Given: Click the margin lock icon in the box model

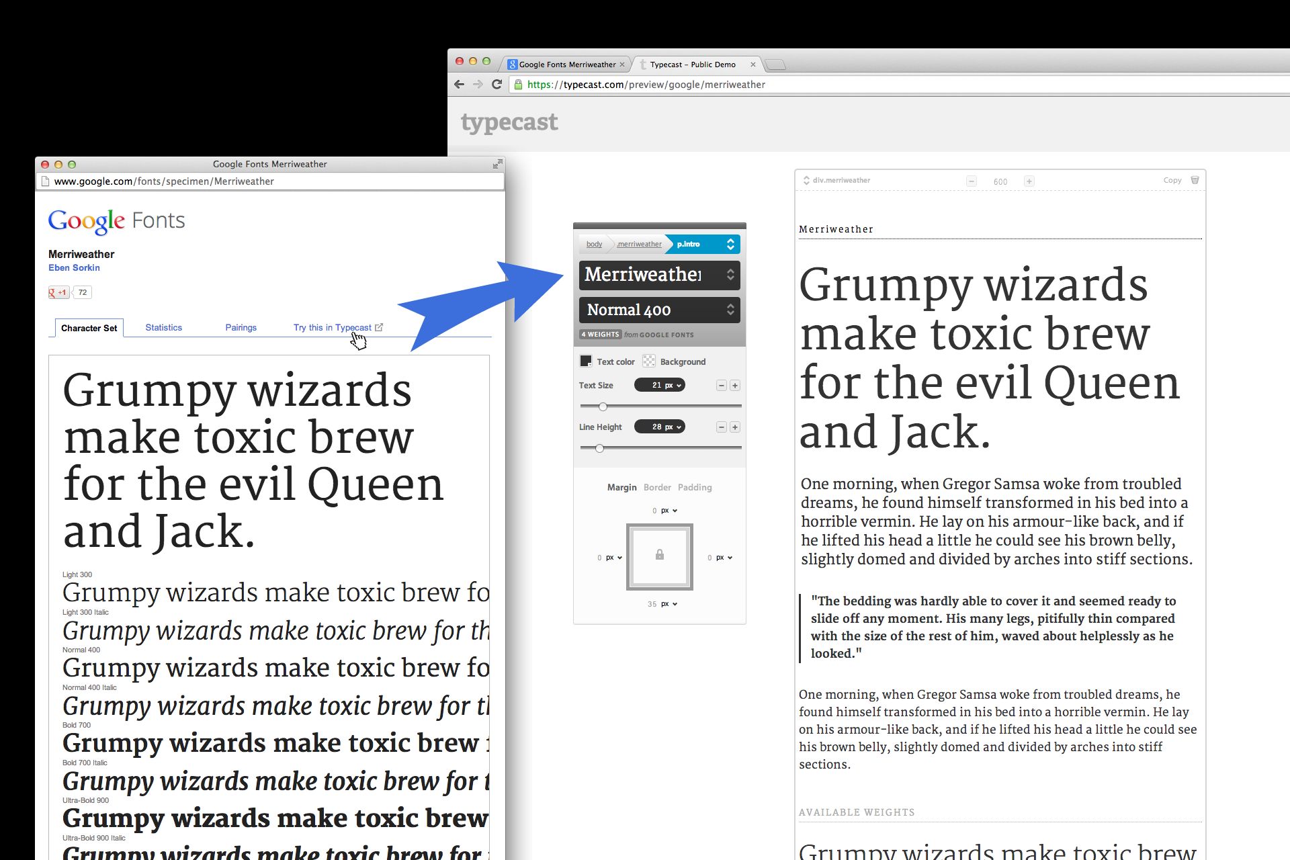Looking at the screenshot, I should click(659, 555).
